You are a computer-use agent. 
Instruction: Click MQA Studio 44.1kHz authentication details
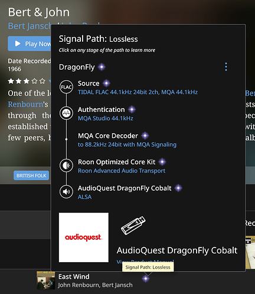[106, 118]
